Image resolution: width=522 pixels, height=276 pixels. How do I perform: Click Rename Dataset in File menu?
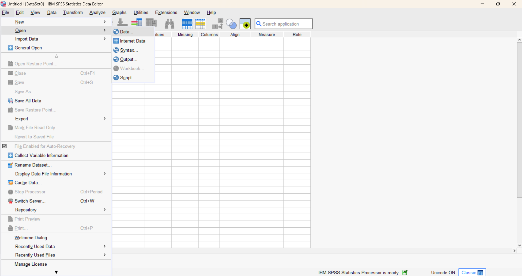(56, 165)
